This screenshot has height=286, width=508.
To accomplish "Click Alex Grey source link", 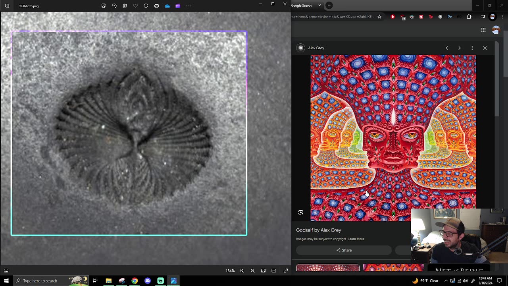I will [316, 48].
